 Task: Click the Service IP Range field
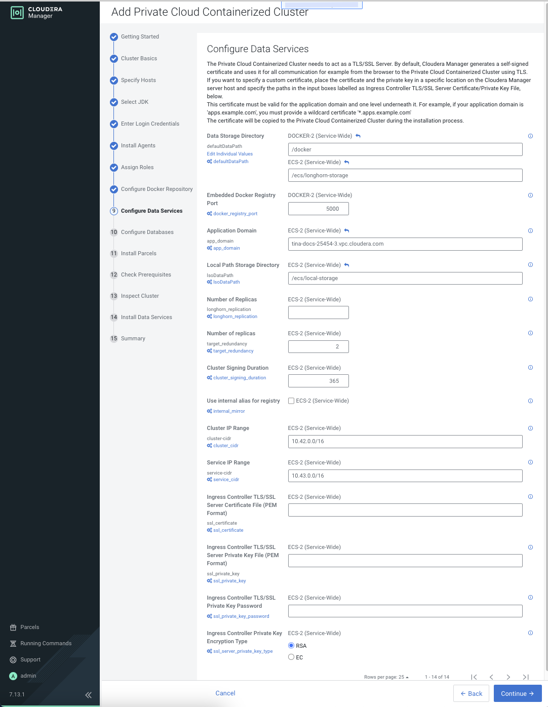pyautogui.click(x=405, y=476)
